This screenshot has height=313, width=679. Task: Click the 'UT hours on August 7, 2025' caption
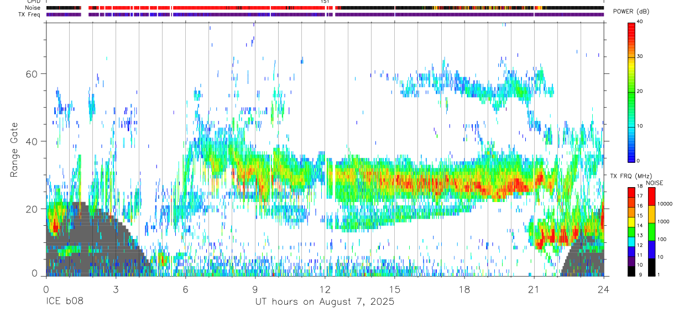click(x=325, y=302)
